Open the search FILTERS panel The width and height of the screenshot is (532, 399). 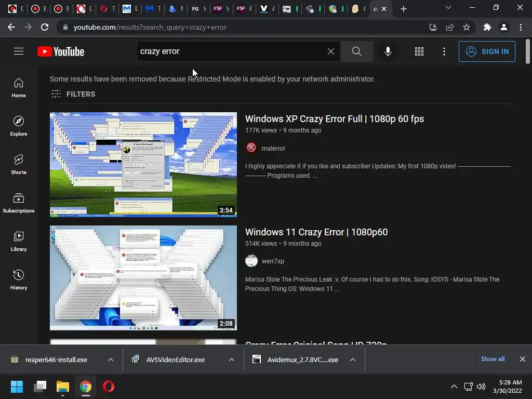73,94
